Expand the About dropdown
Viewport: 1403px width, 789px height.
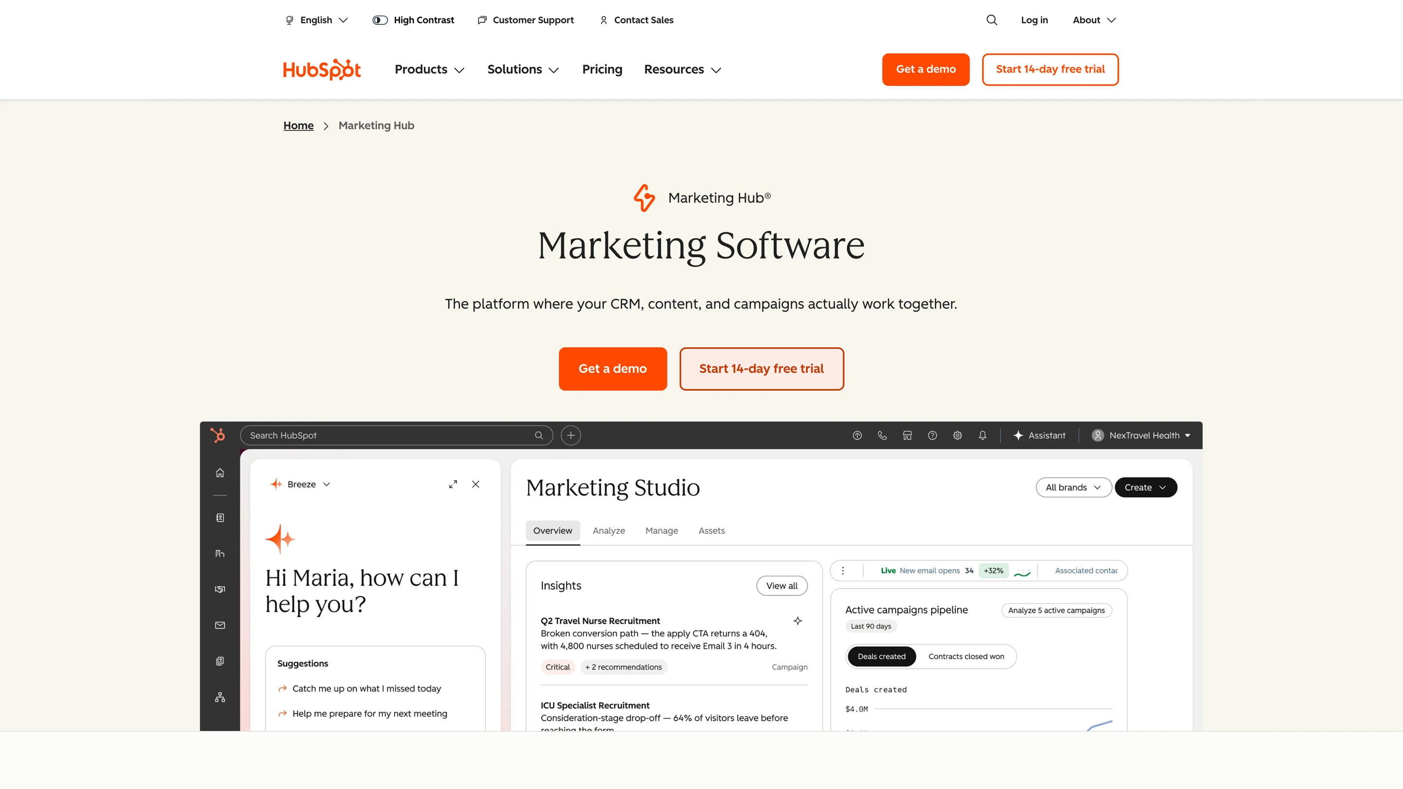coord(1095,20)
